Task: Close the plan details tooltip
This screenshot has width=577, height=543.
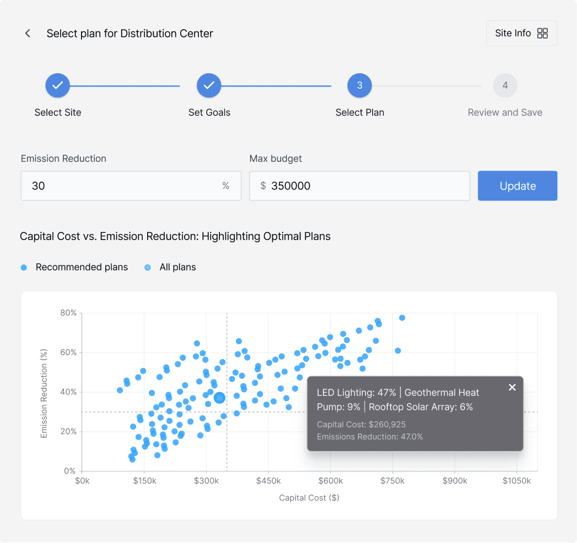Action: coord(512,387)
